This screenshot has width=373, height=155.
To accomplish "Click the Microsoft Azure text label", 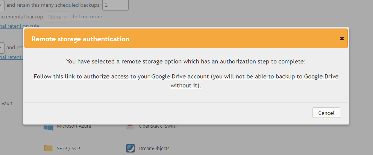I will pyautogui.click(x=74, y=126).
